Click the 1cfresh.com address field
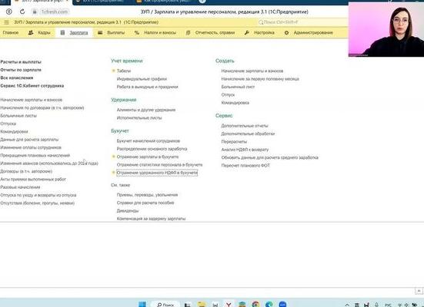 click(54, 12)
